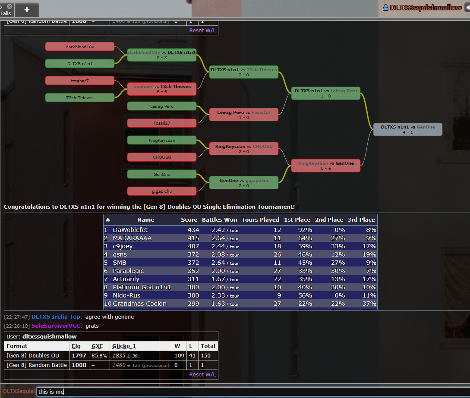Click the GenOne vs gigapichu bracket match
Screen dimensions: 470x398
point(243,182)
